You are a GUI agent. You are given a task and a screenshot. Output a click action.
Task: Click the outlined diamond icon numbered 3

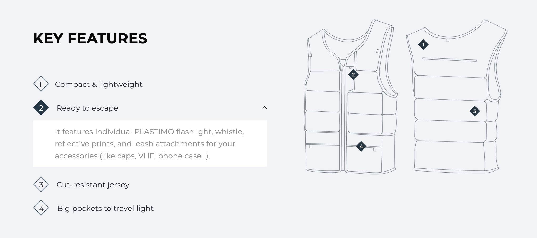point(41,184)
